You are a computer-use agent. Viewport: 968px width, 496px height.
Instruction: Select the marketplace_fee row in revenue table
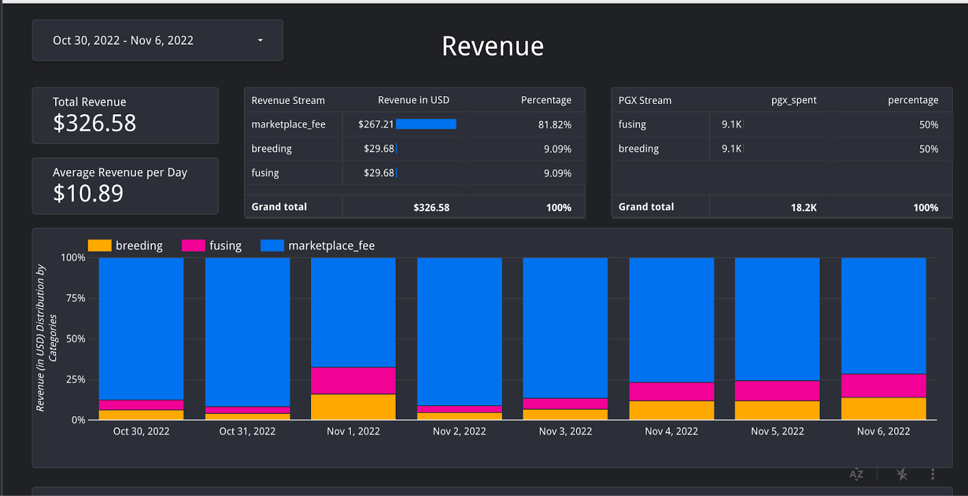(x=289, y=125)
